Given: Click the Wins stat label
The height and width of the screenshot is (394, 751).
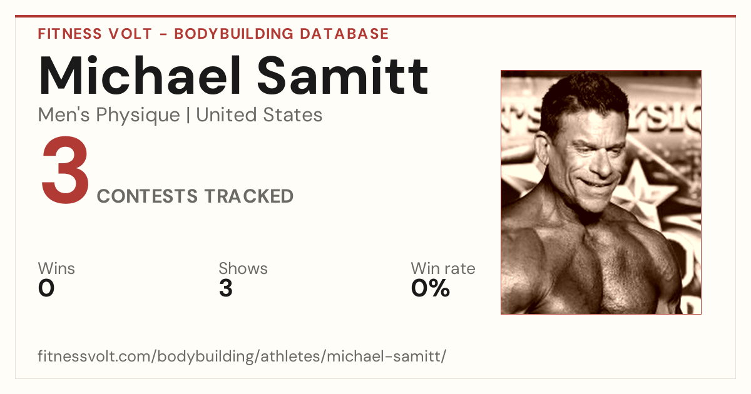Looking at the screenshot, I should pyautogui.click(x=56, y=269).
